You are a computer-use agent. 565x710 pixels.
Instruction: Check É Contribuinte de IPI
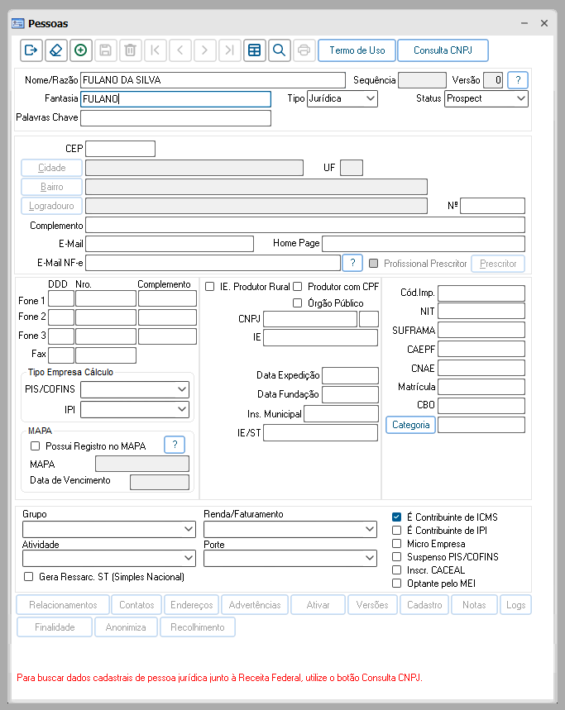click(x=396, y=531)
